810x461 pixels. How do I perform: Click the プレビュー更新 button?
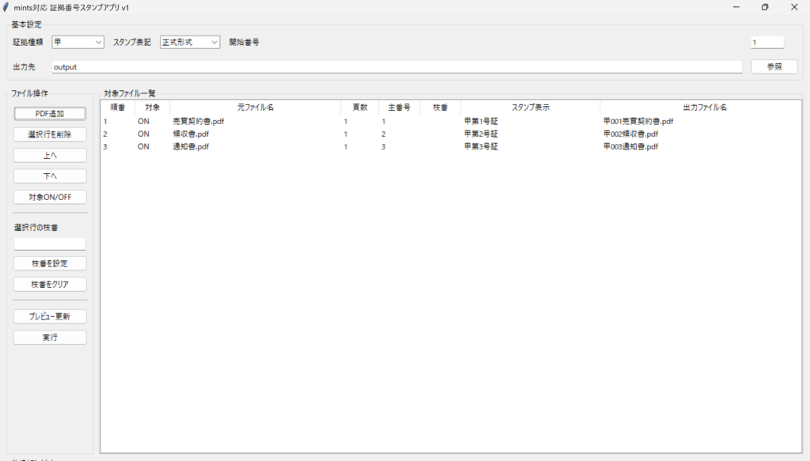(50, 316)
